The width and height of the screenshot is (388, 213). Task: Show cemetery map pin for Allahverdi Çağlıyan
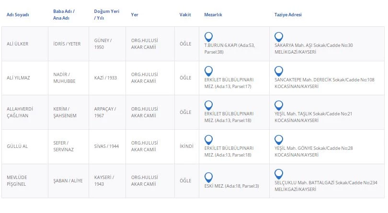click(x=208, y=105)
